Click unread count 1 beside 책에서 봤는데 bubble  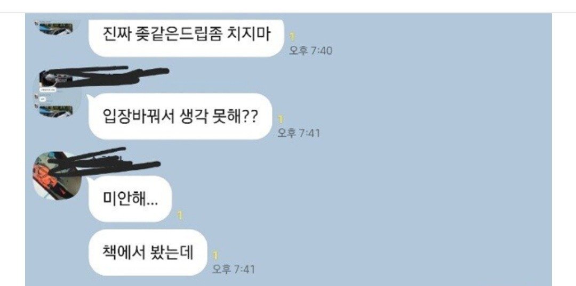tap(215, 255)
